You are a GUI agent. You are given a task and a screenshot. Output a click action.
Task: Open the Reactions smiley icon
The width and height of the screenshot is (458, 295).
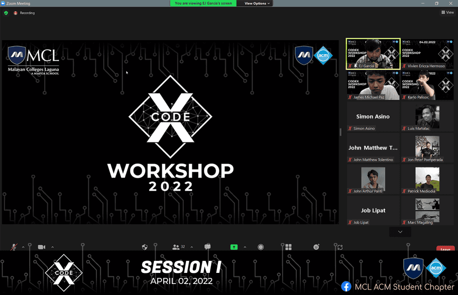point(316,247)
